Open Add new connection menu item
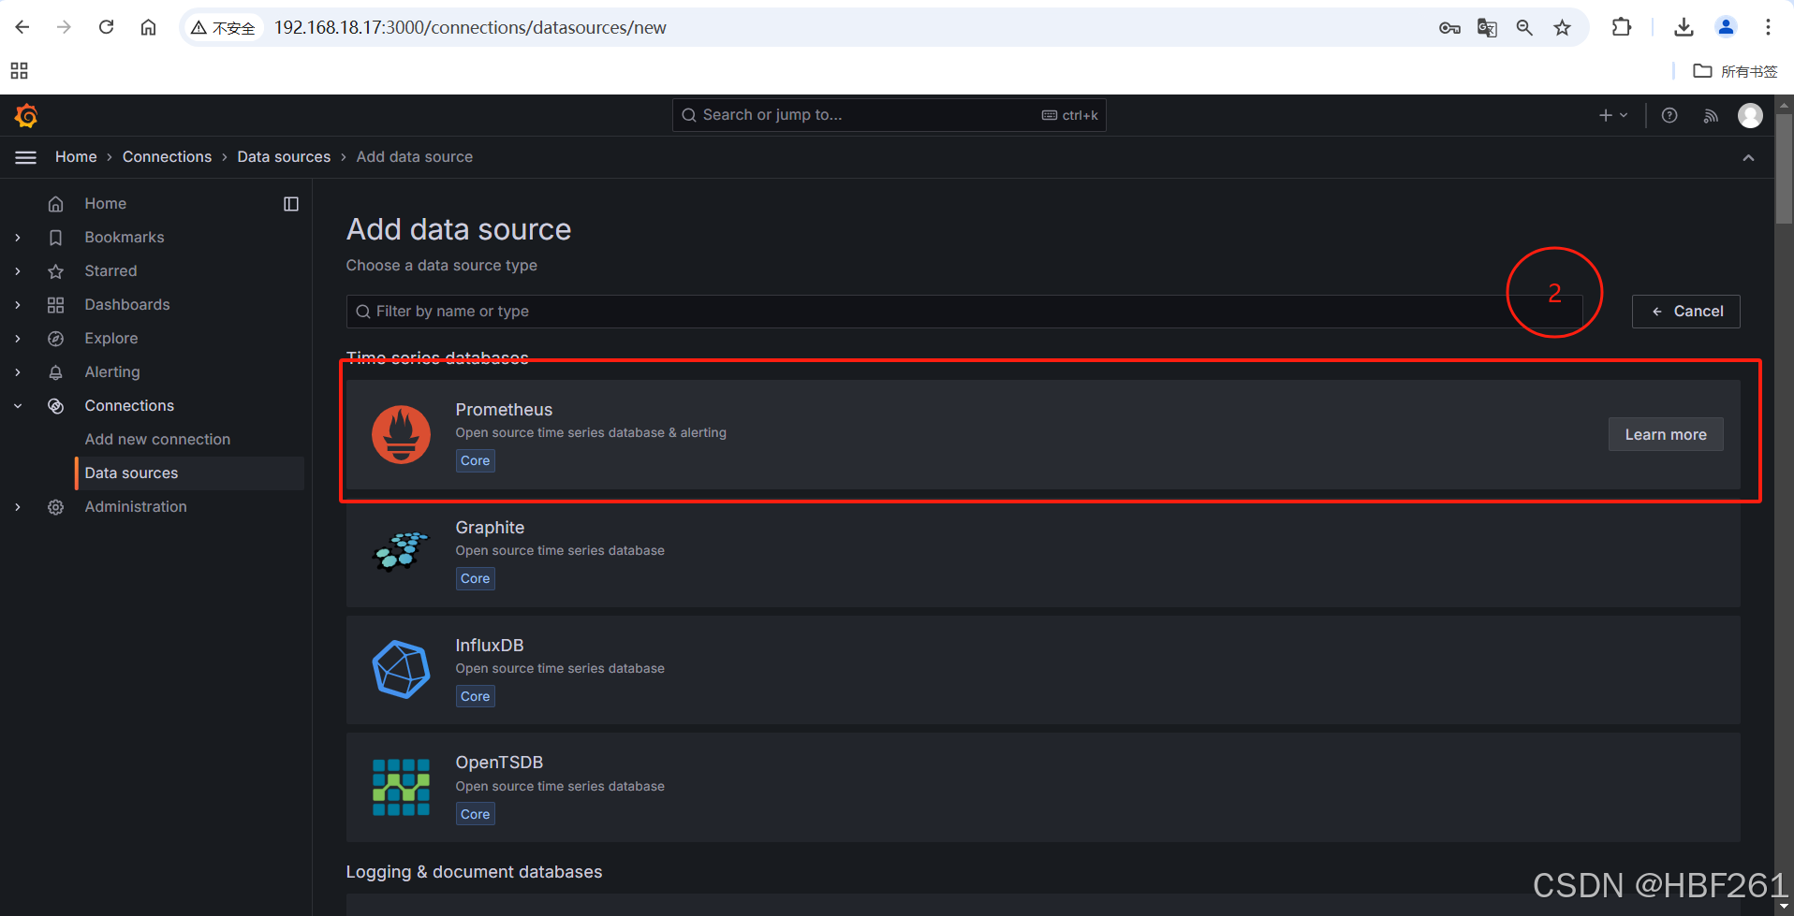1794x916 pixels. pyautogui.click(x=157, y=439)
